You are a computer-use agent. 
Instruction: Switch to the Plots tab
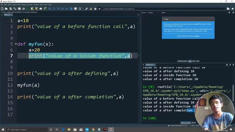pyautogui.click(x=194, y=61)
